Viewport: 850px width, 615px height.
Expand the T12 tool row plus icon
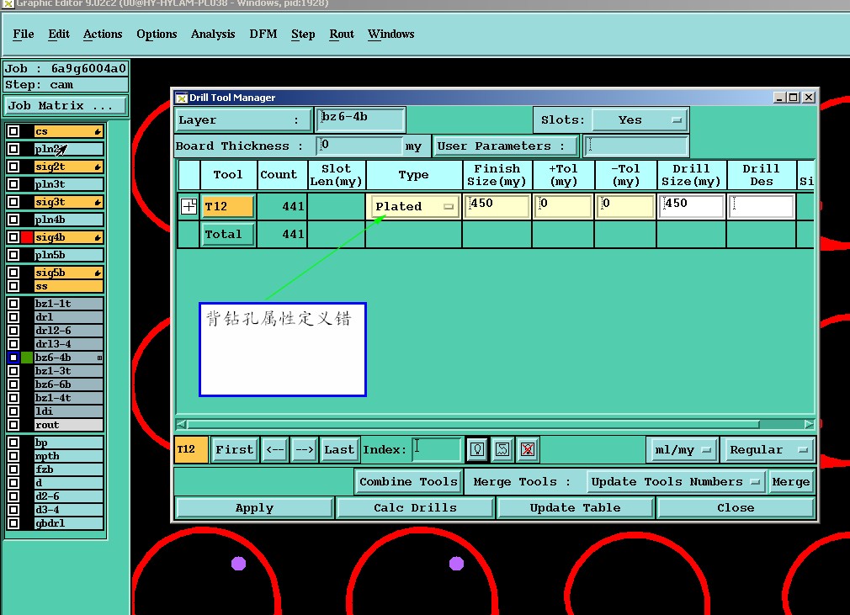pyautogui.click(x=189, y=206)
